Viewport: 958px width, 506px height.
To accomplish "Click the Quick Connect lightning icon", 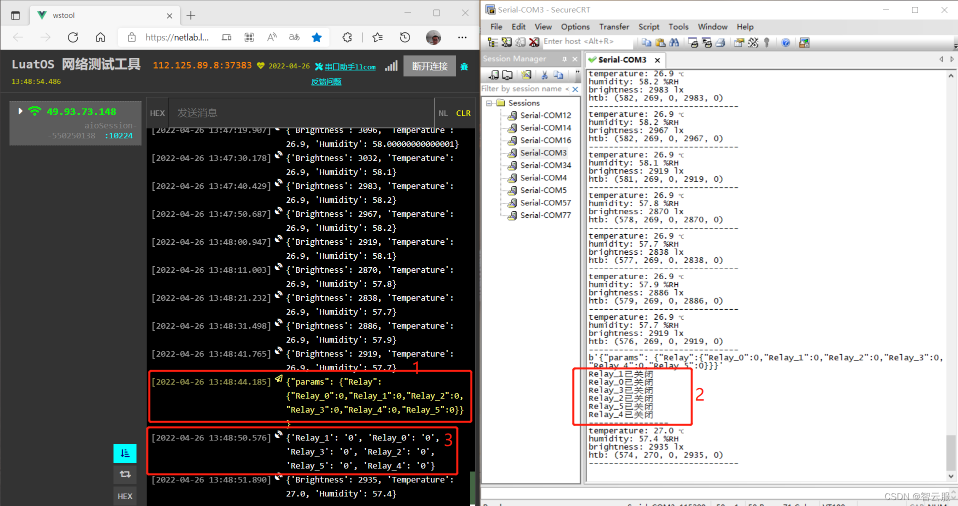I will [x=506, y=42].
